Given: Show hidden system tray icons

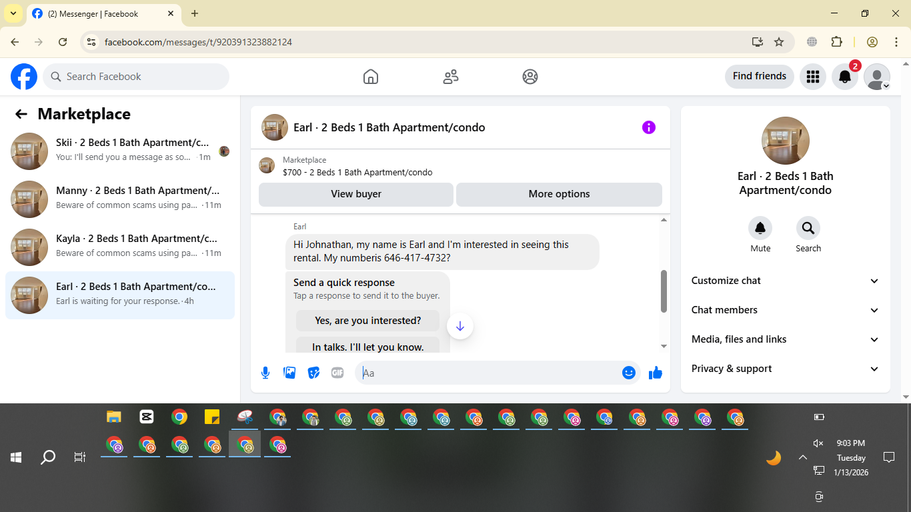Looking at the screenshot, I should point(803,457).
